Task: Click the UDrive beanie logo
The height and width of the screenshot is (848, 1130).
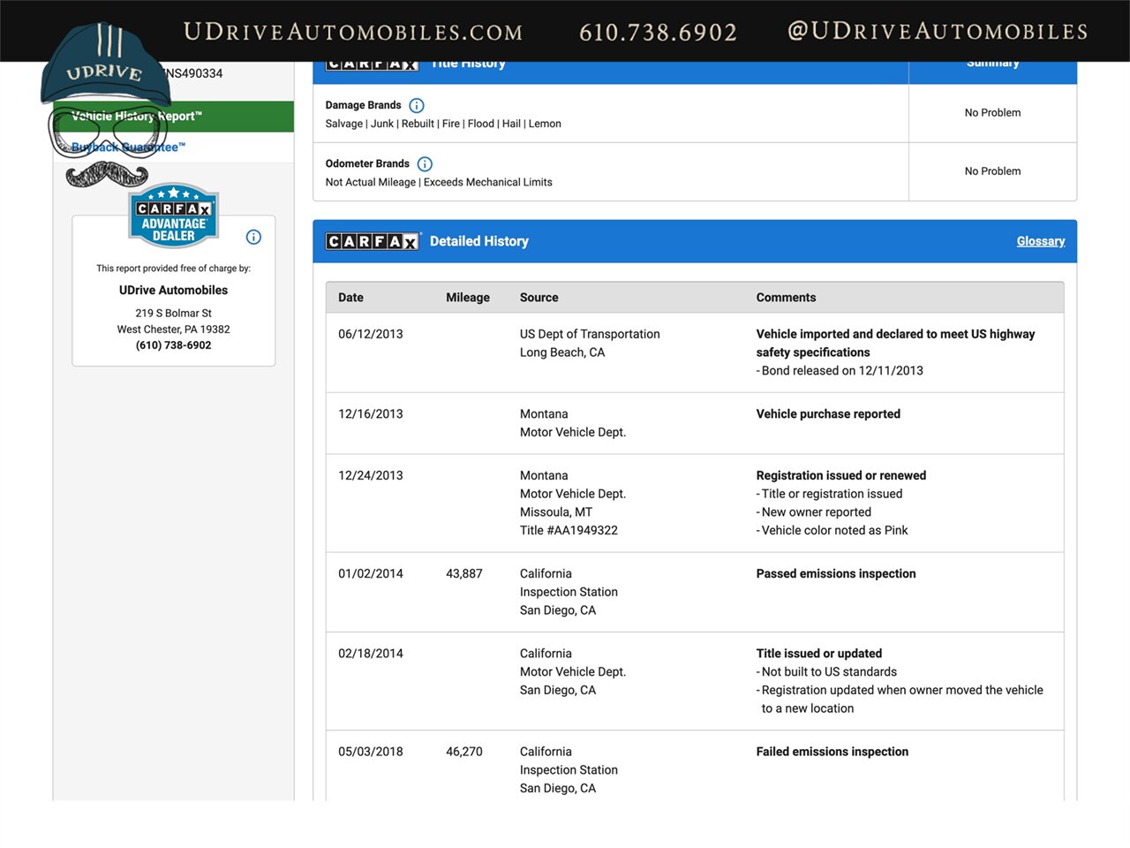Action: (x=105, y=64)
